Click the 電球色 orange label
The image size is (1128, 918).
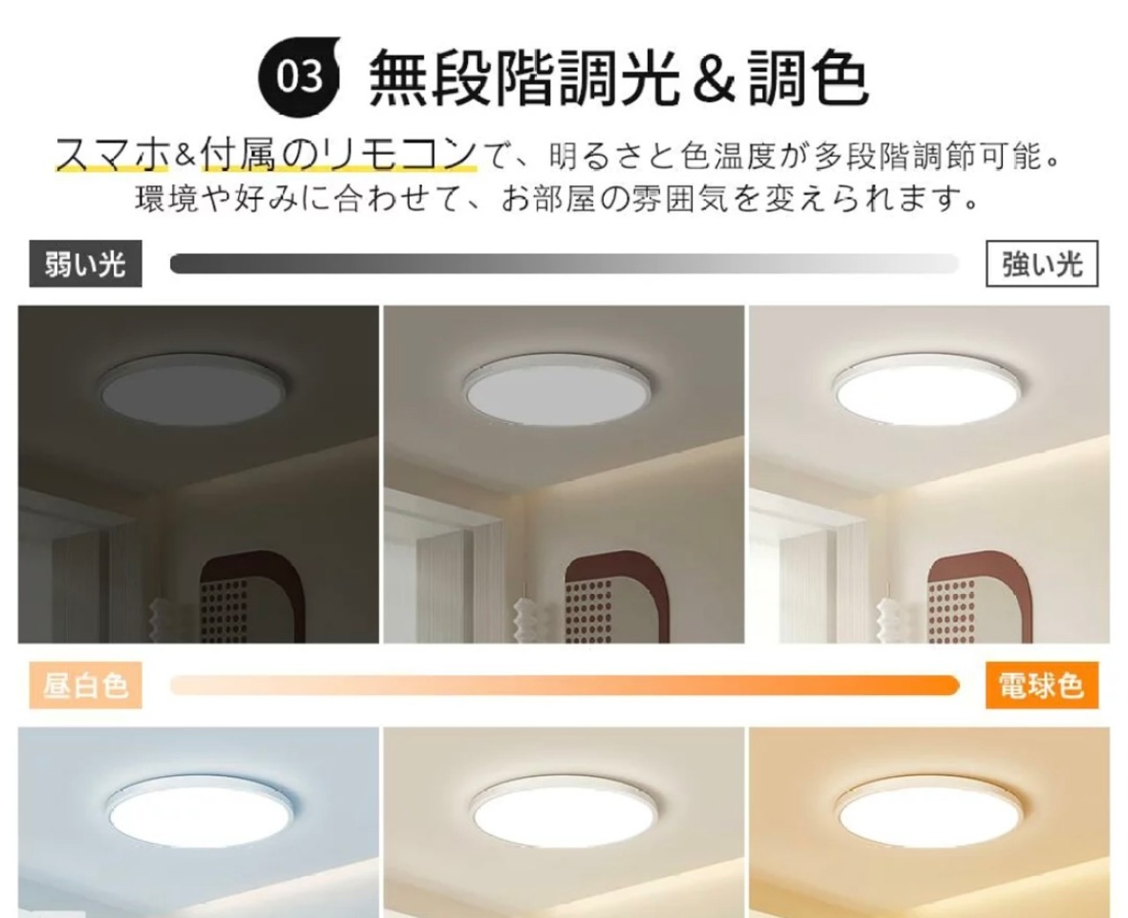coord(1042,685)
